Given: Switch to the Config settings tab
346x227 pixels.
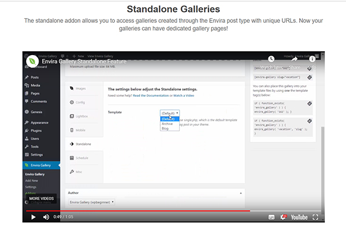Looking at the screenshot, I should coord(84,102).
